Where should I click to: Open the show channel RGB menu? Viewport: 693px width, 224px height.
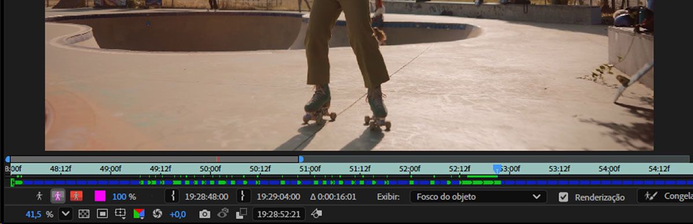point(139,214)
